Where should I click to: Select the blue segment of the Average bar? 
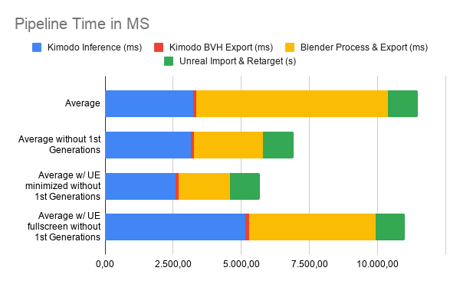(149, 103)
